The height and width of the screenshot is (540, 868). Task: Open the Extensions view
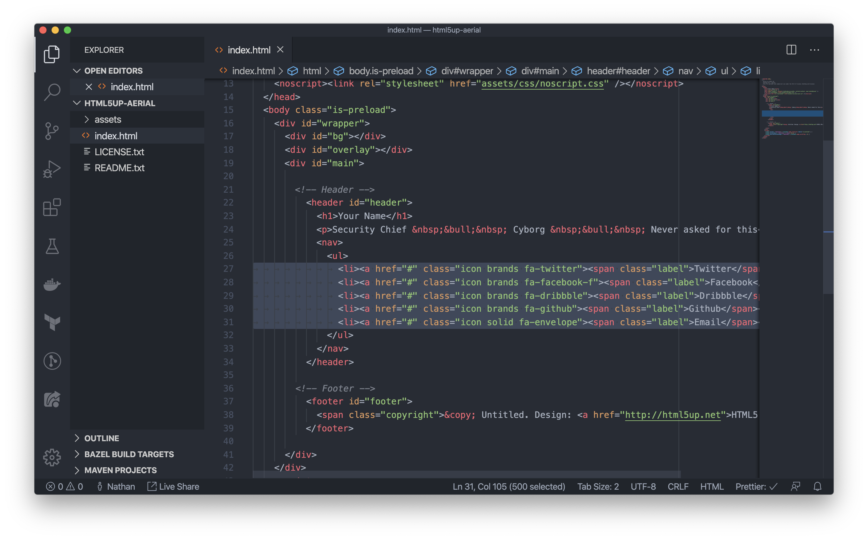(52, 207)
